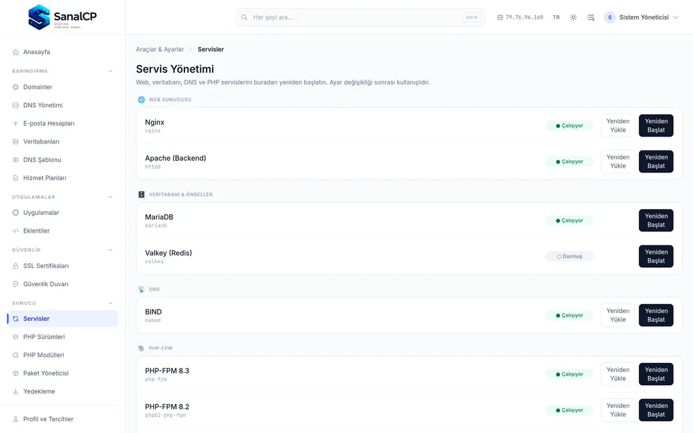Click the Ctrl K shortcut badge
The height and width of the screenshot is (433, 693).
coord(471,18)
